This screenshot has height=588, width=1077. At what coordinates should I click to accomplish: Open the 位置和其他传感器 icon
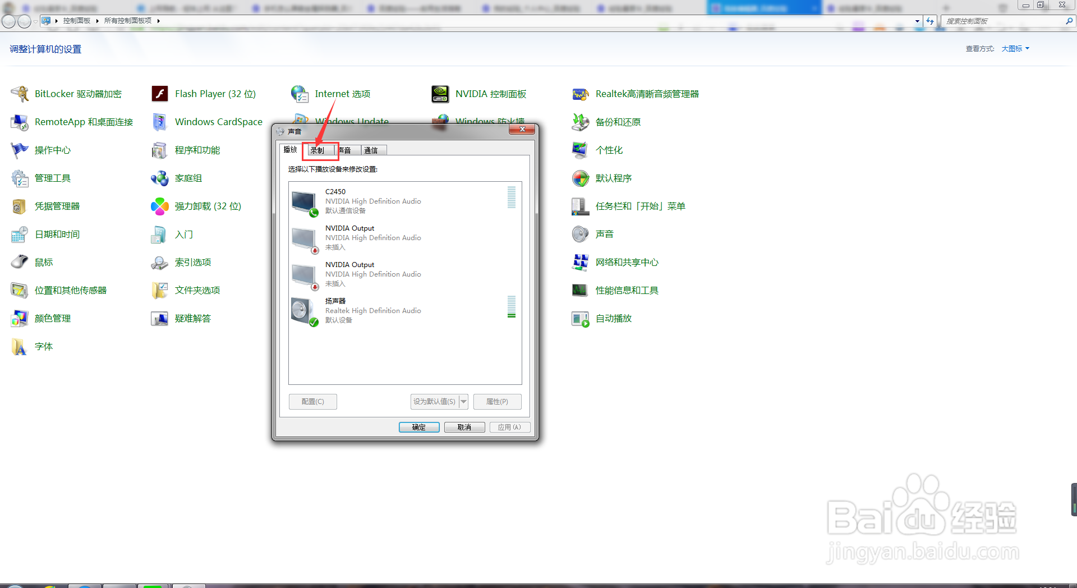click(20, 290)
